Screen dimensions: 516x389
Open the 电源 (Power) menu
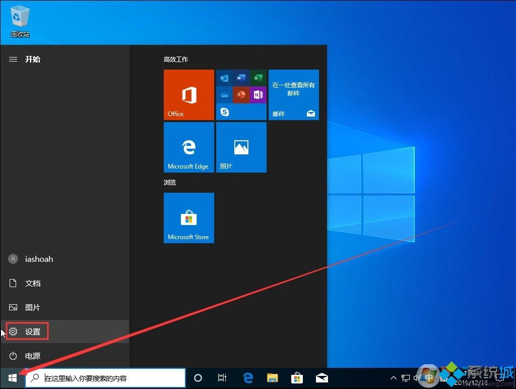tap(32, 356)
